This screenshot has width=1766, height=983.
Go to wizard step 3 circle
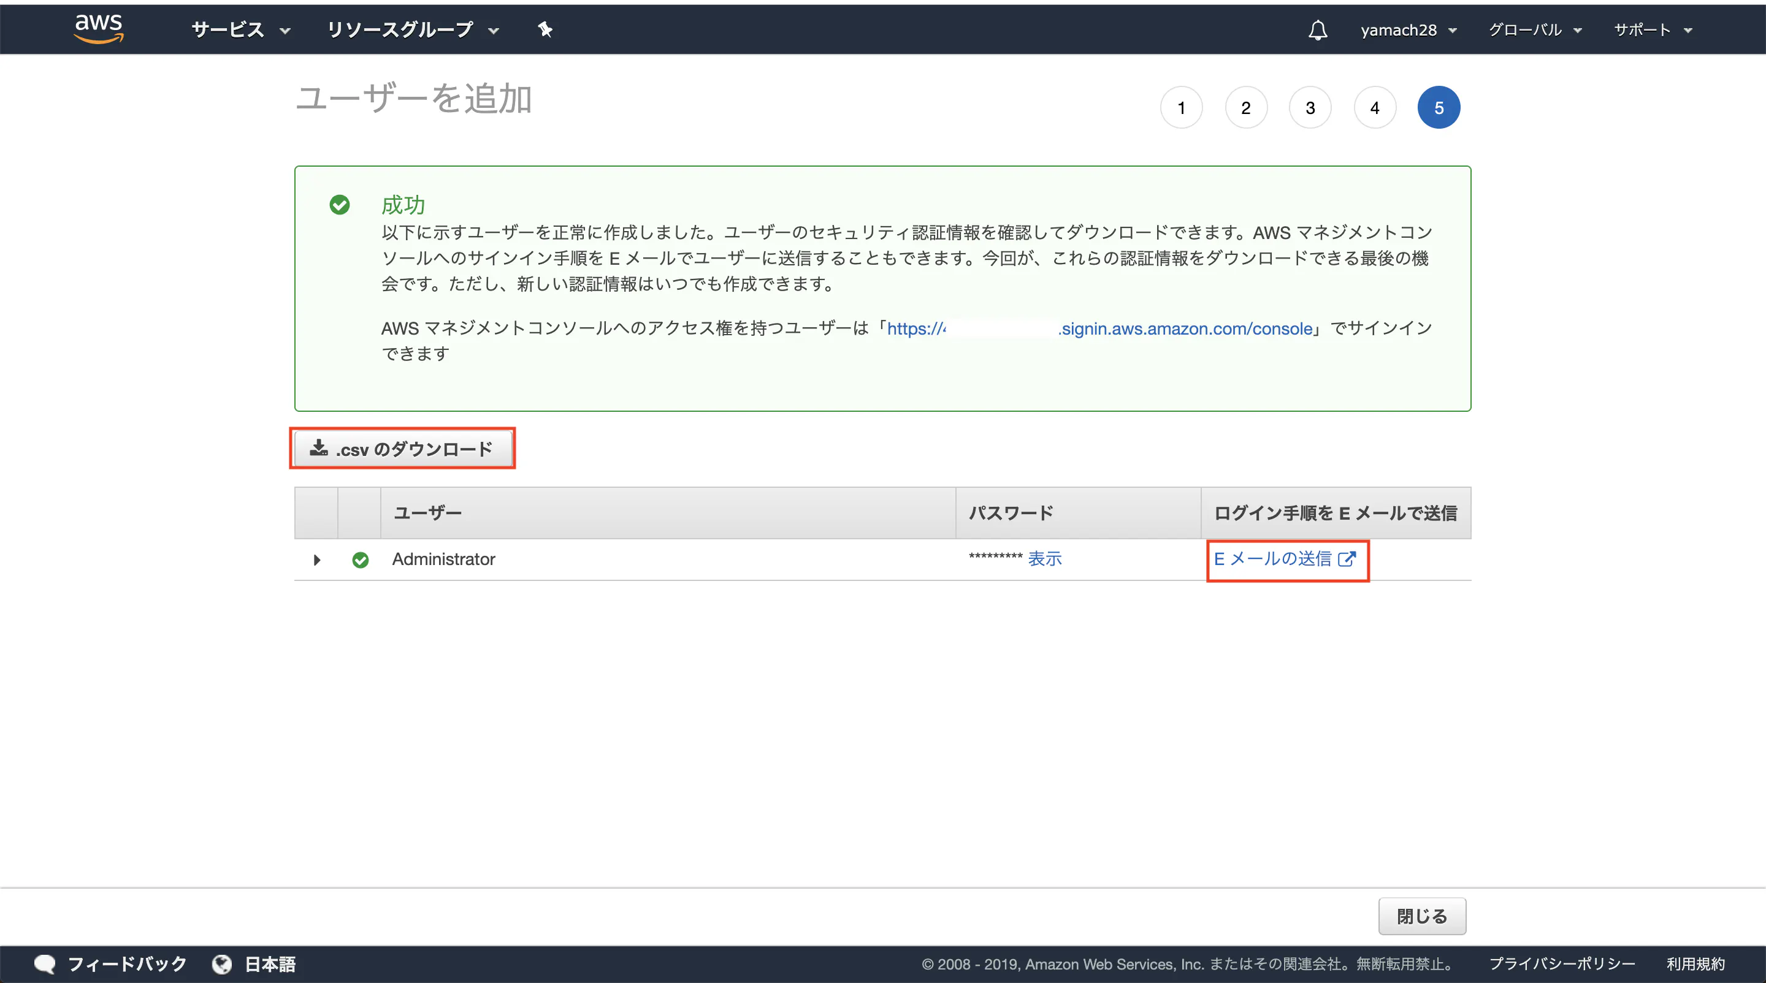1309,107
